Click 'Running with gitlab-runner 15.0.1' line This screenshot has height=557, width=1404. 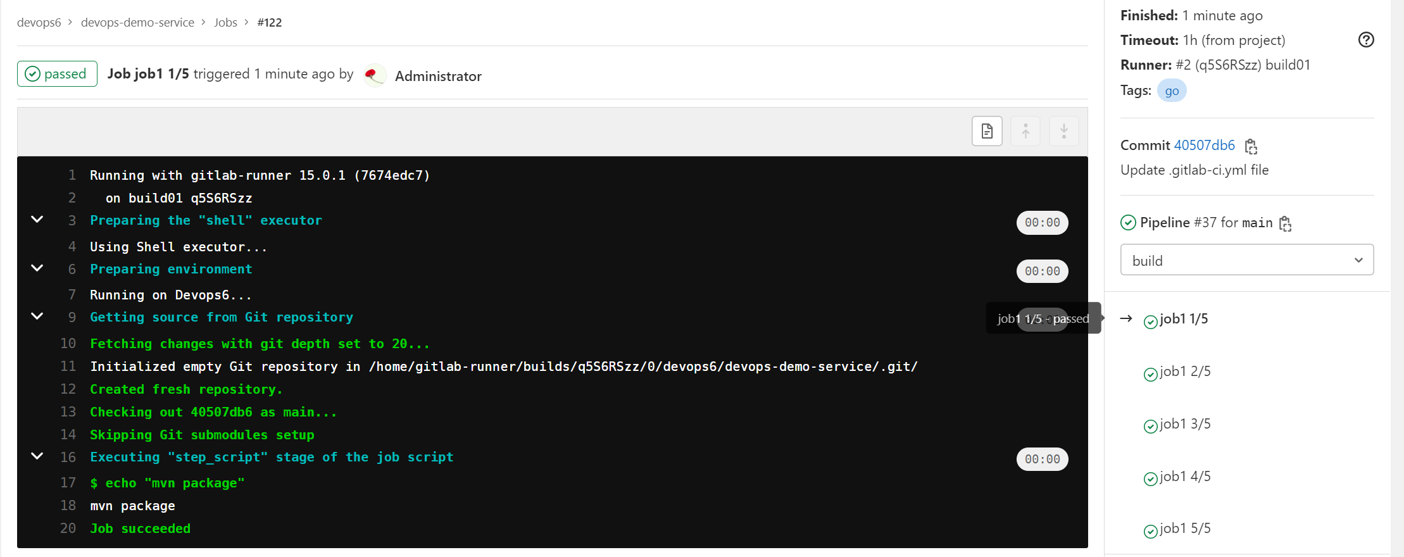(260, 175)
